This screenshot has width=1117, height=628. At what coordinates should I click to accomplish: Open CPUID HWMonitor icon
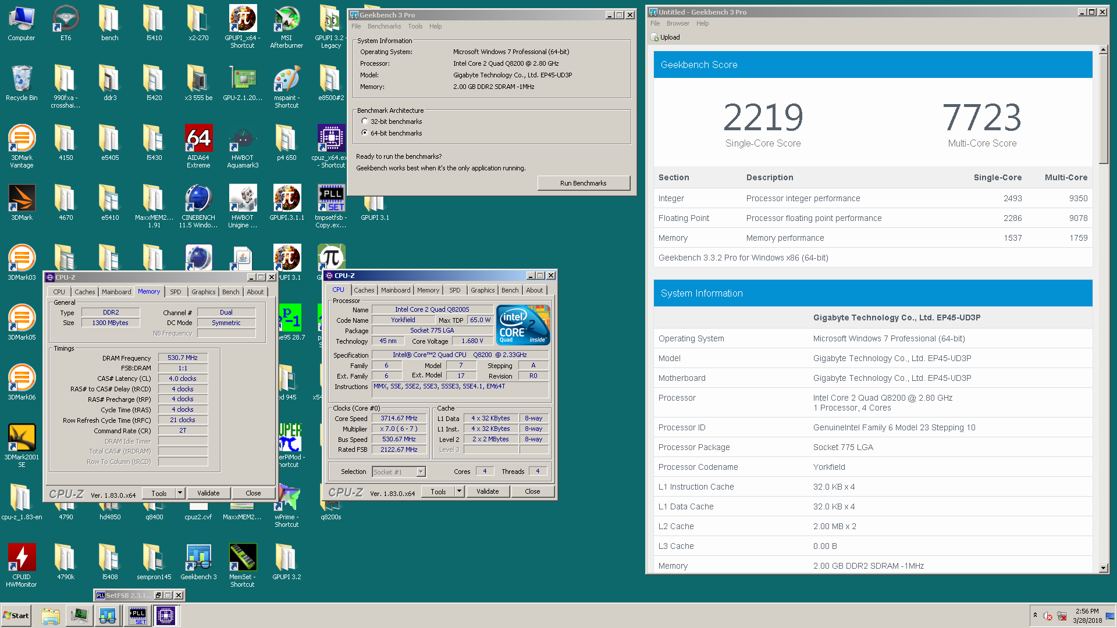pos(22,566)
